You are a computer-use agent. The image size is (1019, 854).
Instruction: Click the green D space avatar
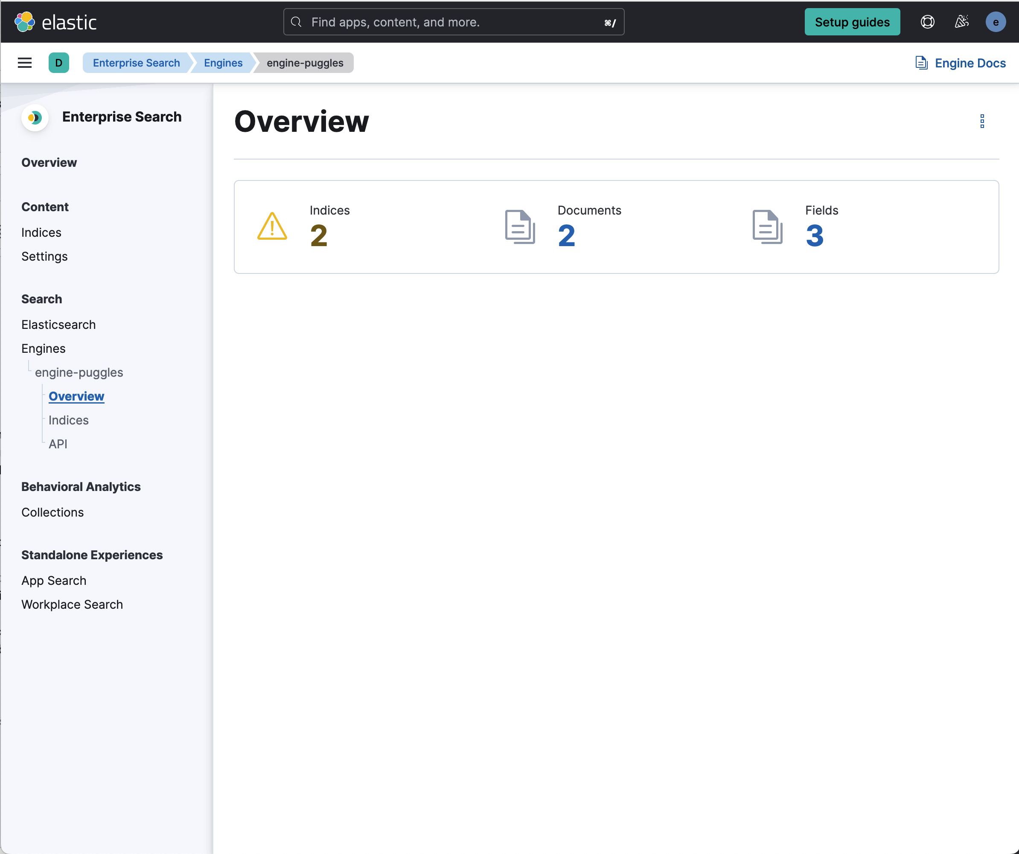click(59, 63)
